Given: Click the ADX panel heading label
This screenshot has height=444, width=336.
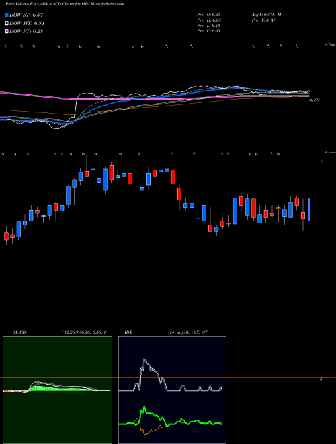Looking at the screenshot, I should pyautogui.click(x=128, y=332).
